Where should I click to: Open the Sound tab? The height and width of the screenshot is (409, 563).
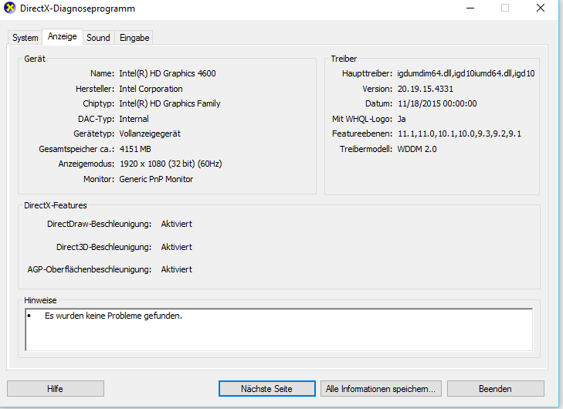click(98, 38)
